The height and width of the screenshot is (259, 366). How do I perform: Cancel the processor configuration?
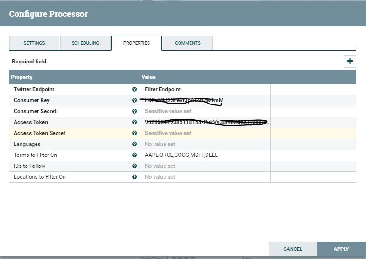[x=293, y=249]
